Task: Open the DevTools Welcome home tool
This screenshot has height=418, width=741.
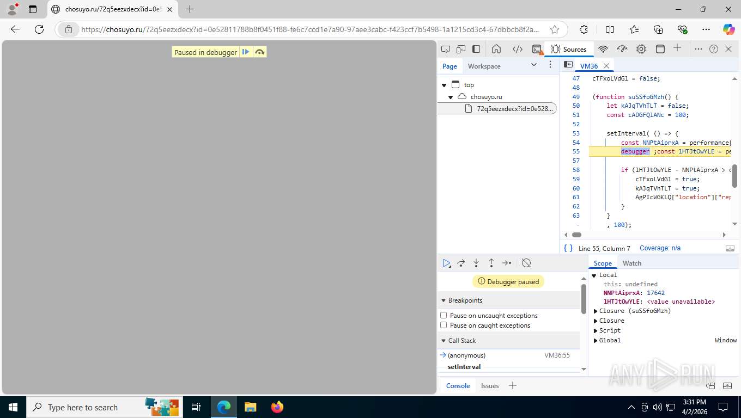Action: pos(496,49)
